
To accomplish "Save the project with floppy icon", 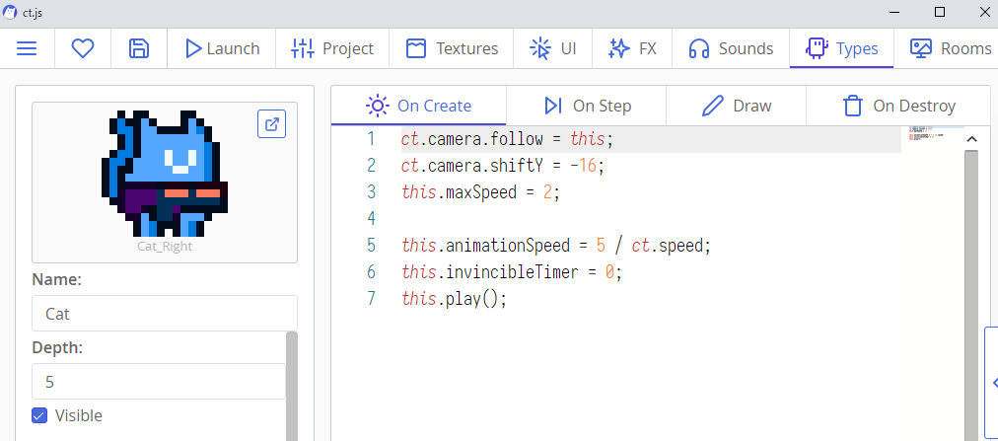I will click(x=139, y=48).
